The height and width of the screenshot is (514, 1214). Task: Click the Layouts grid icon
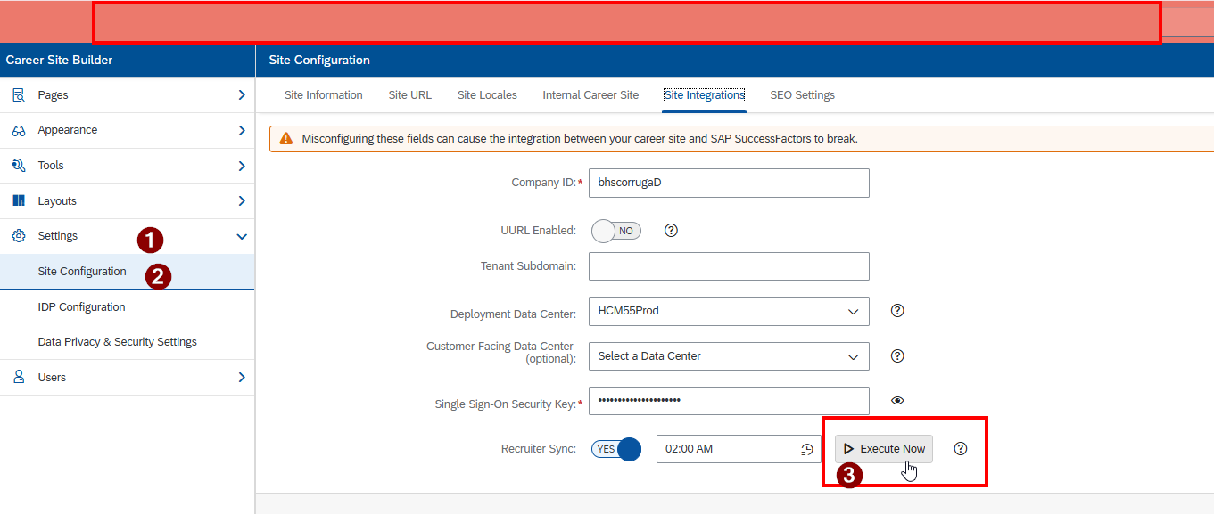[18, 201]
